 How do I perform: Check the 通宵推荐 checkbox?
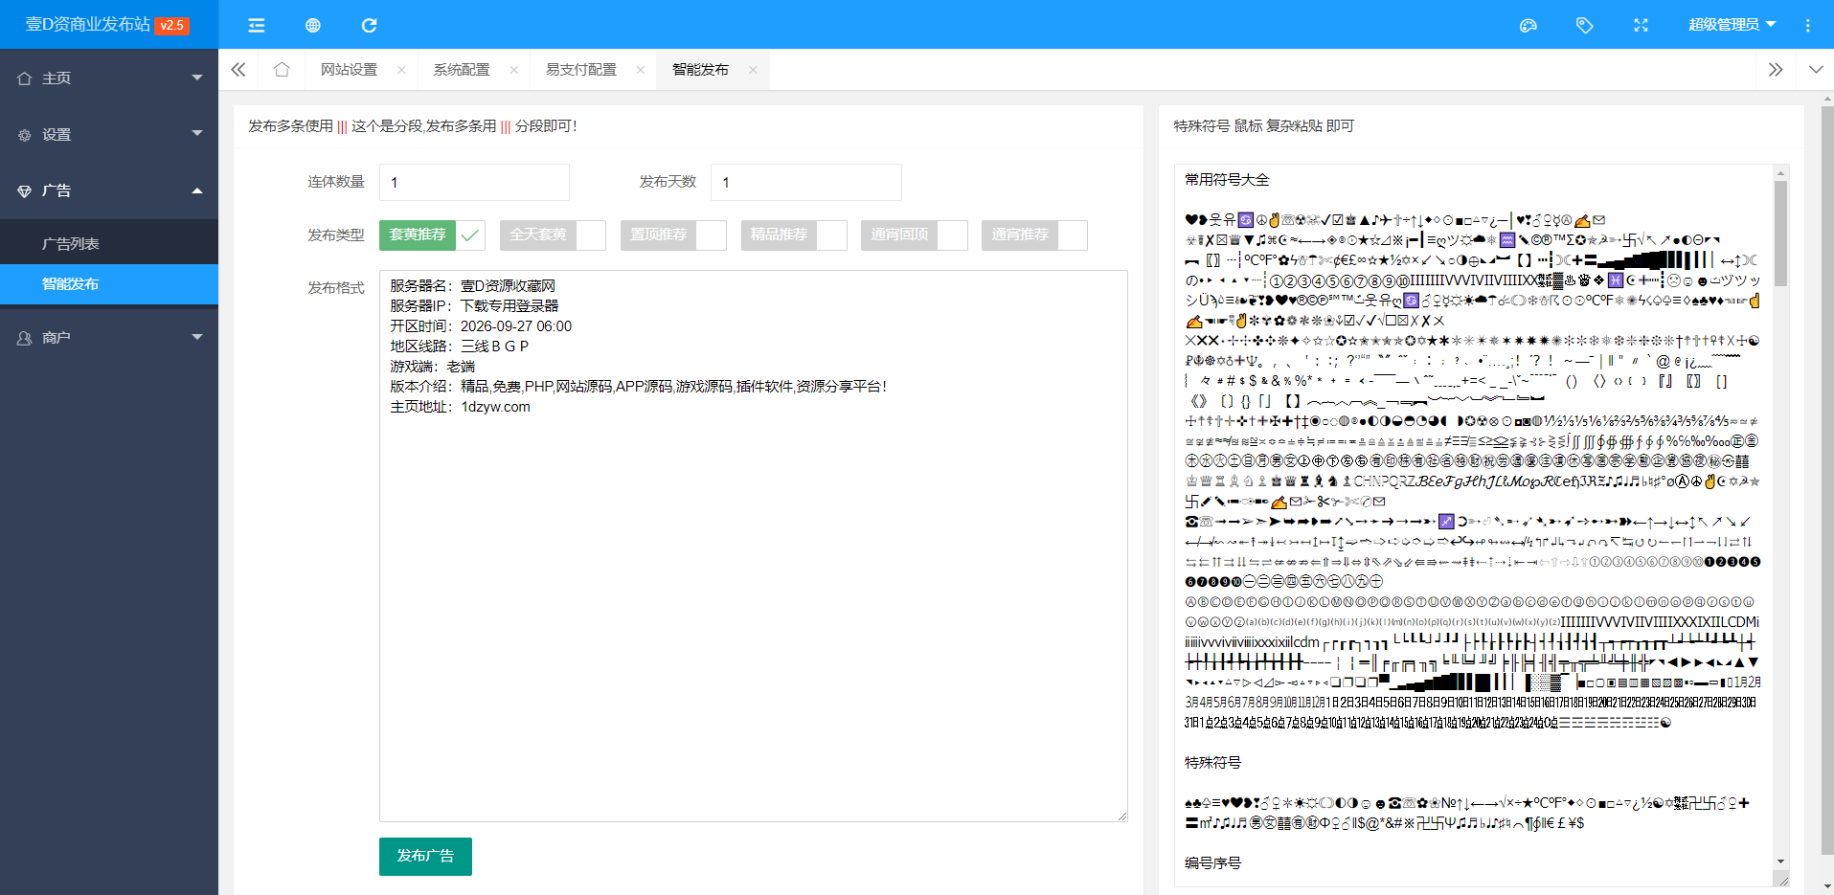point(1034,235)
